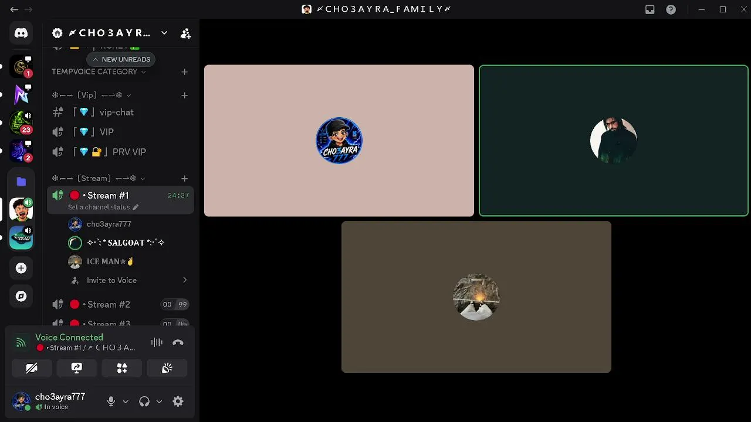Jump to NEW UNREADS

pyautogui.click(x=121, y=59)
